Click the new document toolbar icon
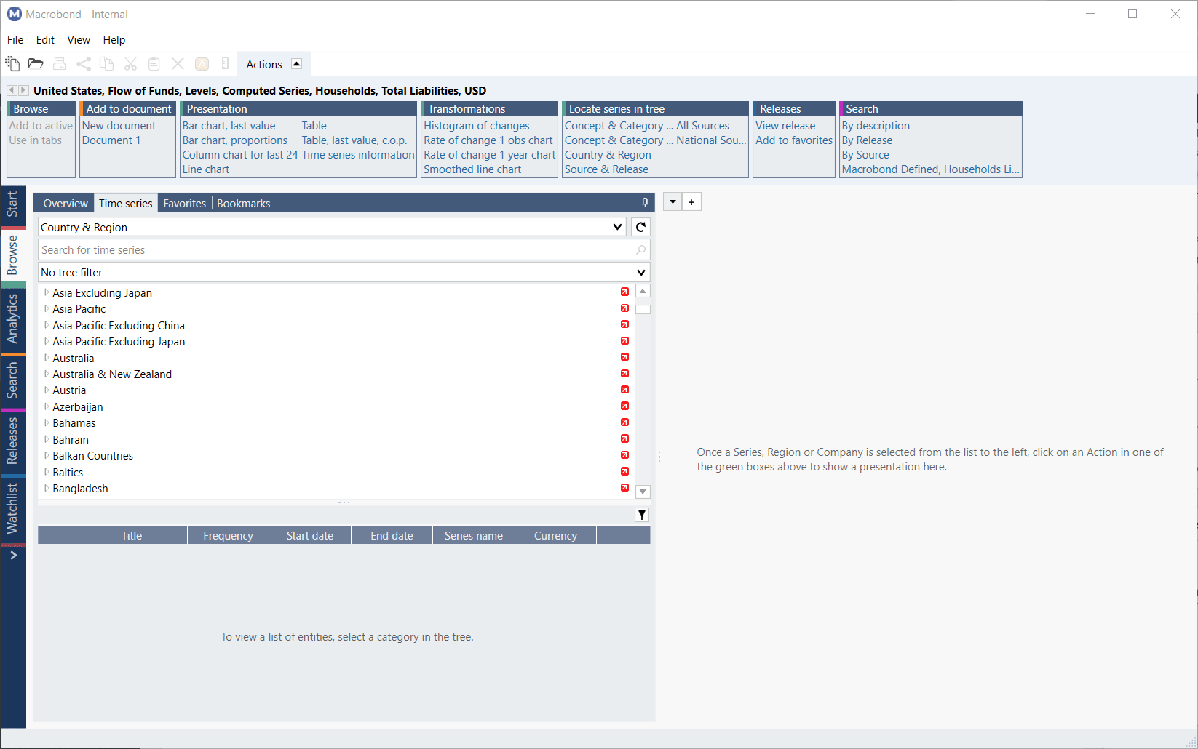Image resolution: width=1198 pixels, height=749 pixels. click(x=12, y=64)
